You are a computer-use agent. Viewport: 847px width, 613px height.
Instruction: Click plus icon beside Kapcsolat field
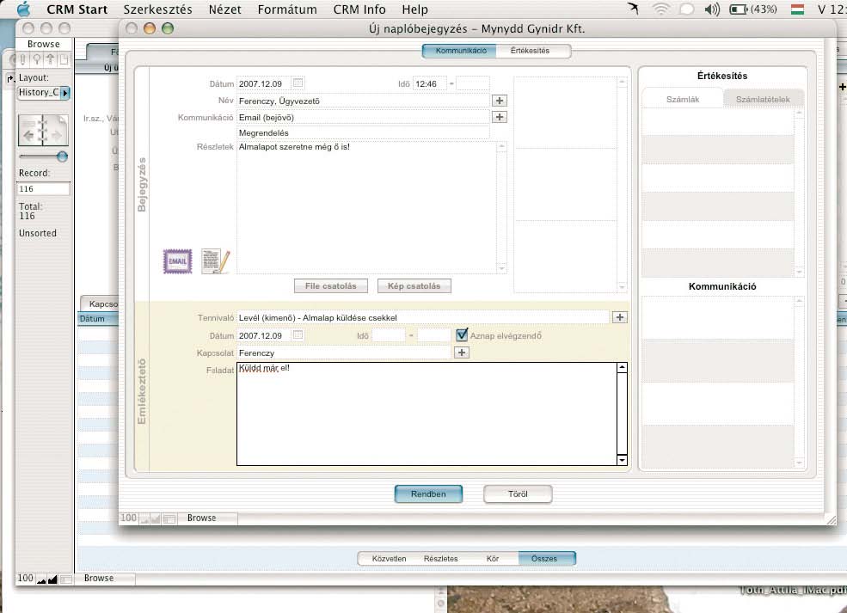(x=461, y=352)
